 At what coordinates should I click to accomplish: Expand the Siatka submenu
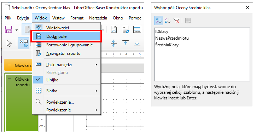tap(66, 91)
